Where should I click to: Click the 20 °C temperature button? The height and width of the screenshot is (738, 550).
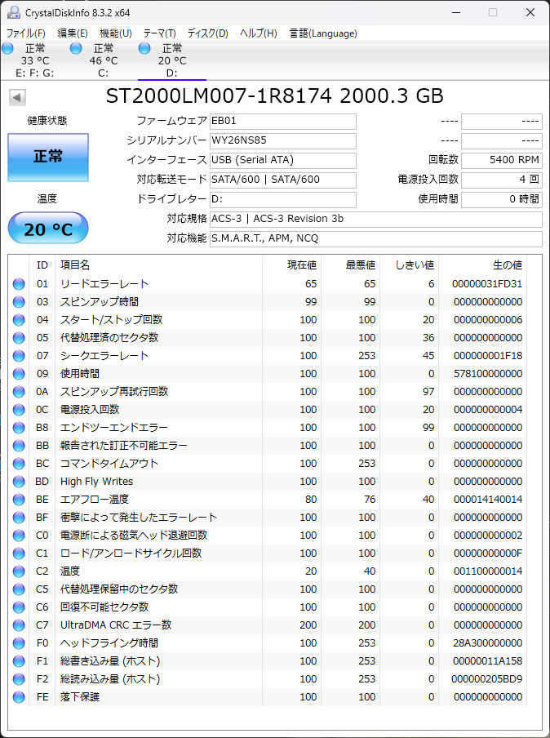[47, 229]
